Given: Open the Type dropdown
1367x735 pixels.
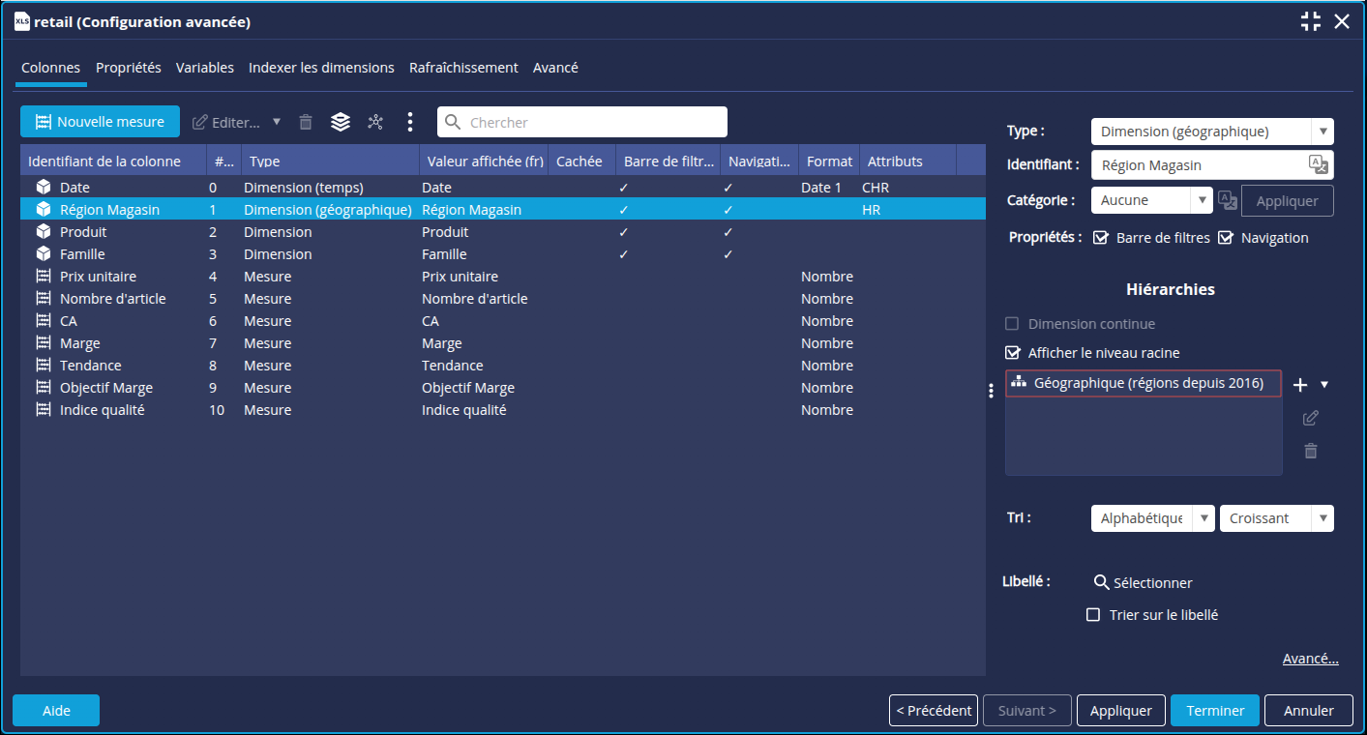Looking at the screenshot, I should tap(1322, 132).
